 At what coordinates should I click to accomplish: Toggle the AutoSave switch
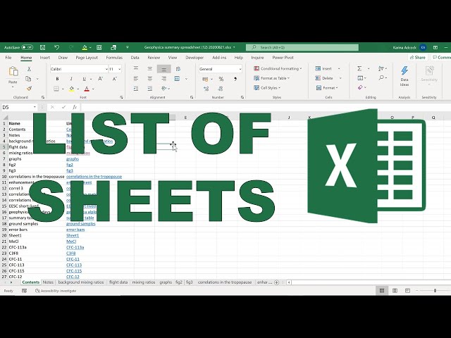27,47
